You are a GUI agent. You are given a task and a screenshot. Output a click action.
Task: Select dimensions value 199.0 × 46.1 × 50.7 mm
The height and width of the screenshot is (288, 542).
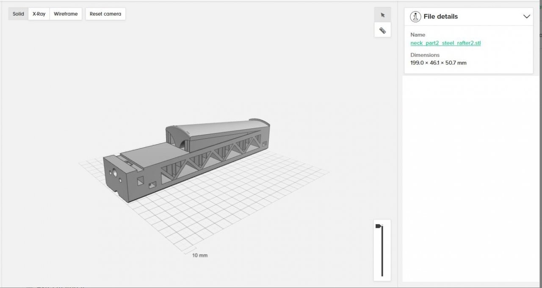pos(438,63)
